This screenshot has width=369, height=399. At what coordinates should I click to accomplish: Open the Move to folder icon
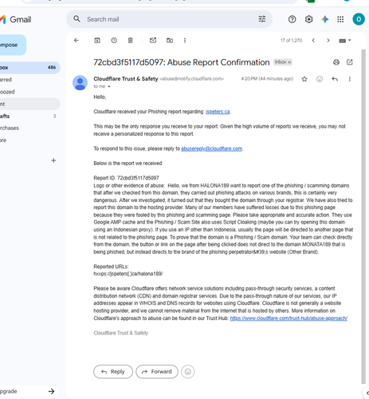click(170, 41)
